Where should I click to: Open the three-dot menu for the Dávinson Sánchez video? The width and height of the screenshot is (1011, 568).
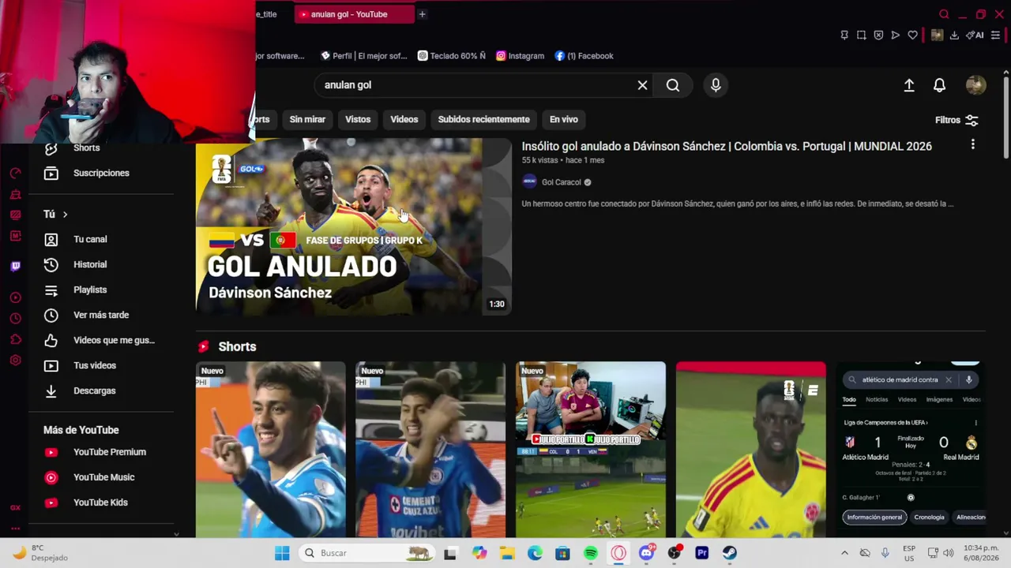coord(973,144)
